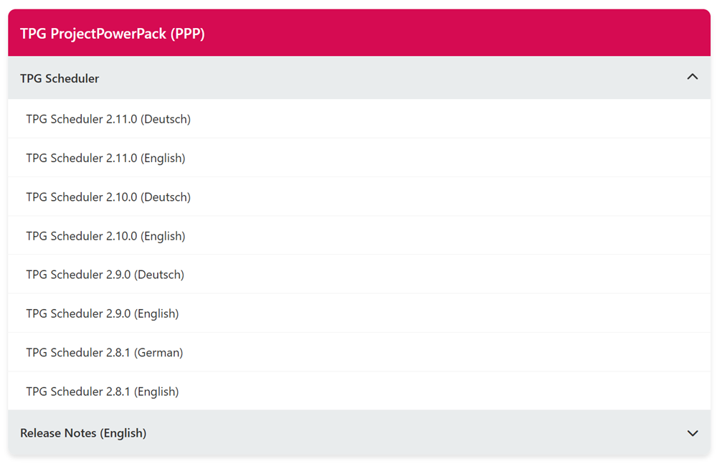This screenshot has width=717, height=464.
Task: Click 'TPG' at the start of the red banner title
Action: (x=33, y=34)
